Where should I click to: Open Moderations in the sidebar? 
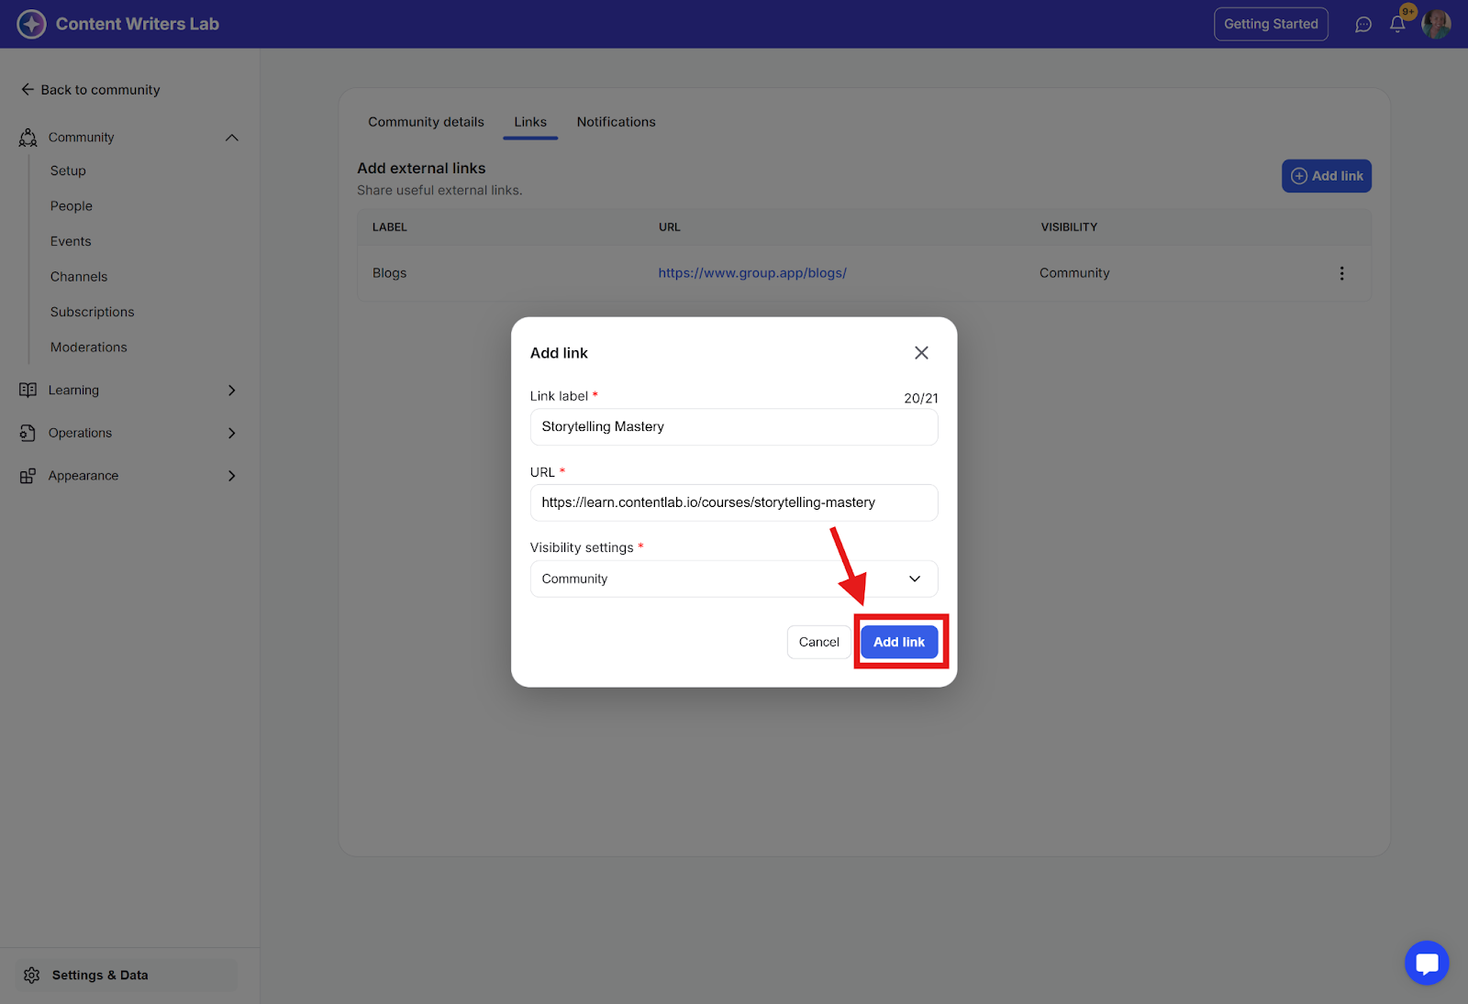(89, 348)
